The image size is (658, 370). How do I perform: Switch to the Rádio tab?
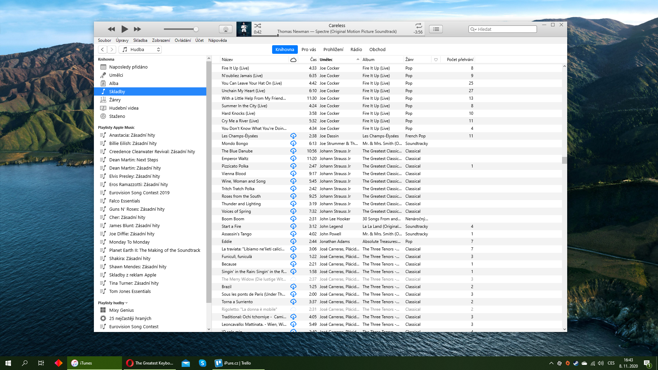pyautogui.click(x=356, y=49)
